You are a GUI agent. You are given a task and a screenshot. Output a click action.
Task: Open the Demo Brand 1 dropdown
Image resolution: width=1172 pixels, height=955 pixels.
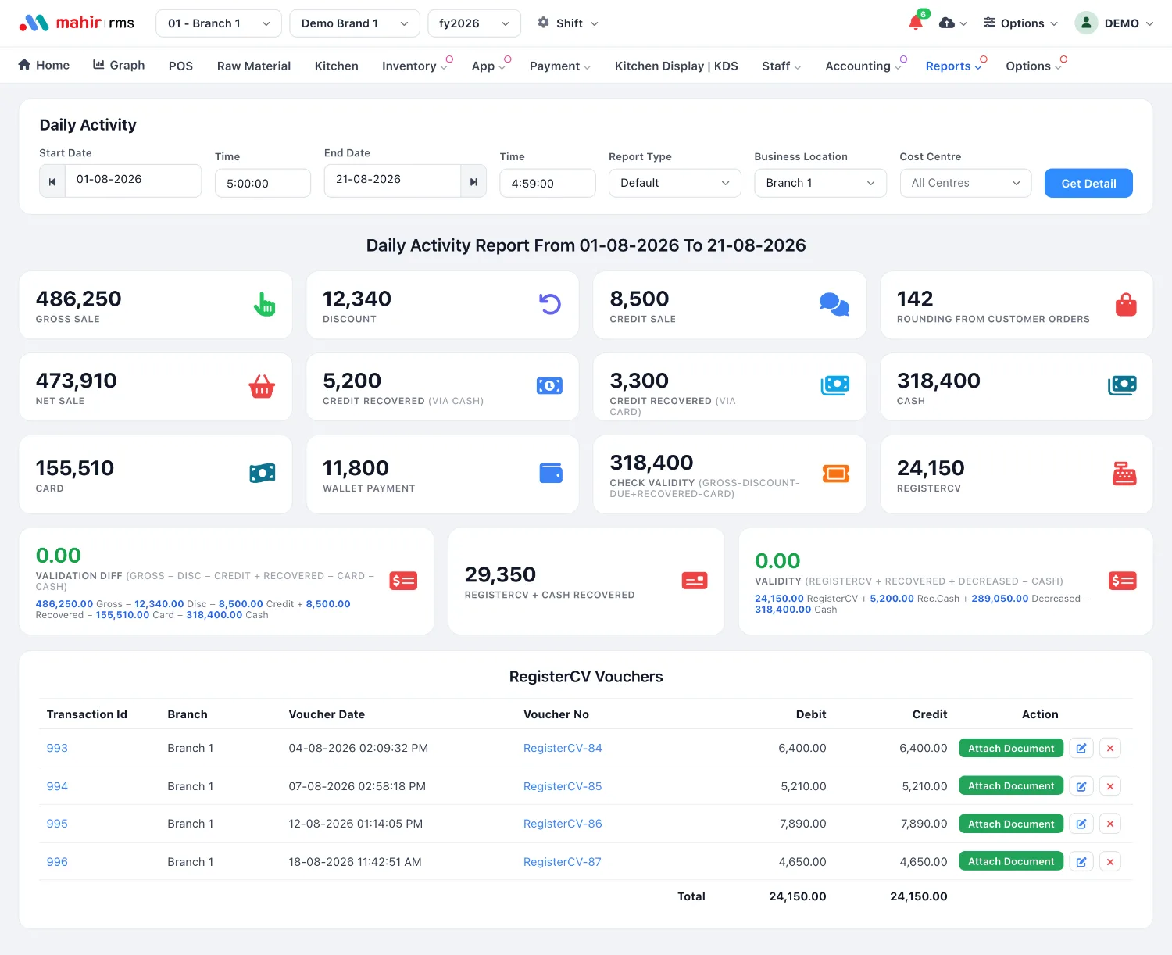coord(355,23)
